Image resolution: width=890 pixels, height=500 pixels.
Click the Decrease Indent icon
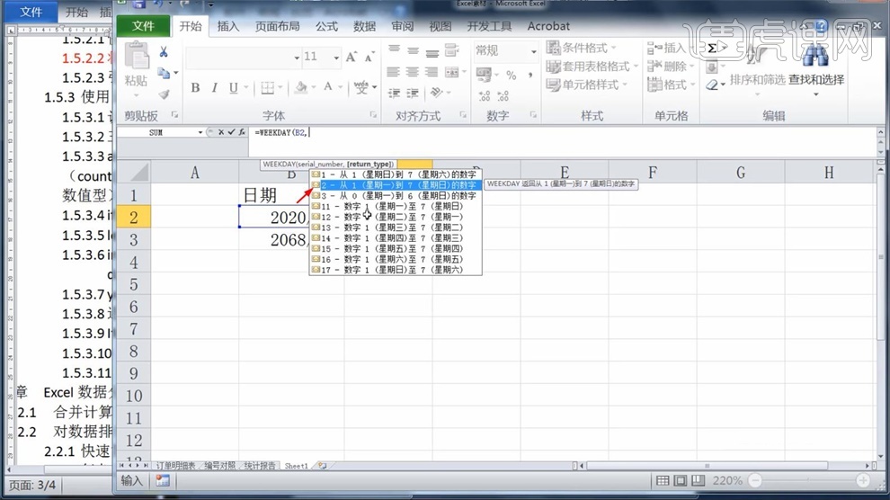coord(394,94)
